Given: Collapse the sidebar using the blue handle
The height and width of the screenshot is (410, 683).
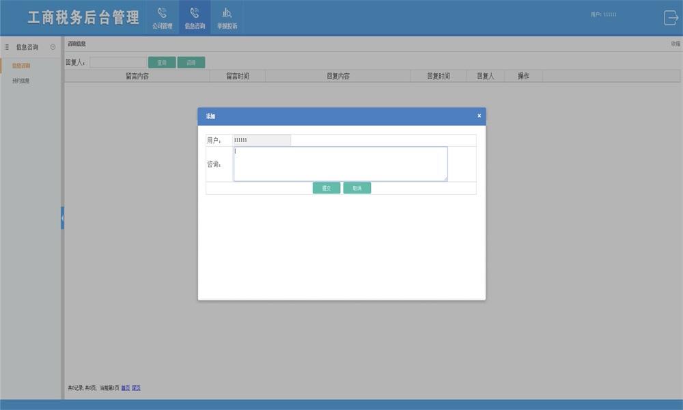Looking at the screenshot, I should tap(62, 218).
